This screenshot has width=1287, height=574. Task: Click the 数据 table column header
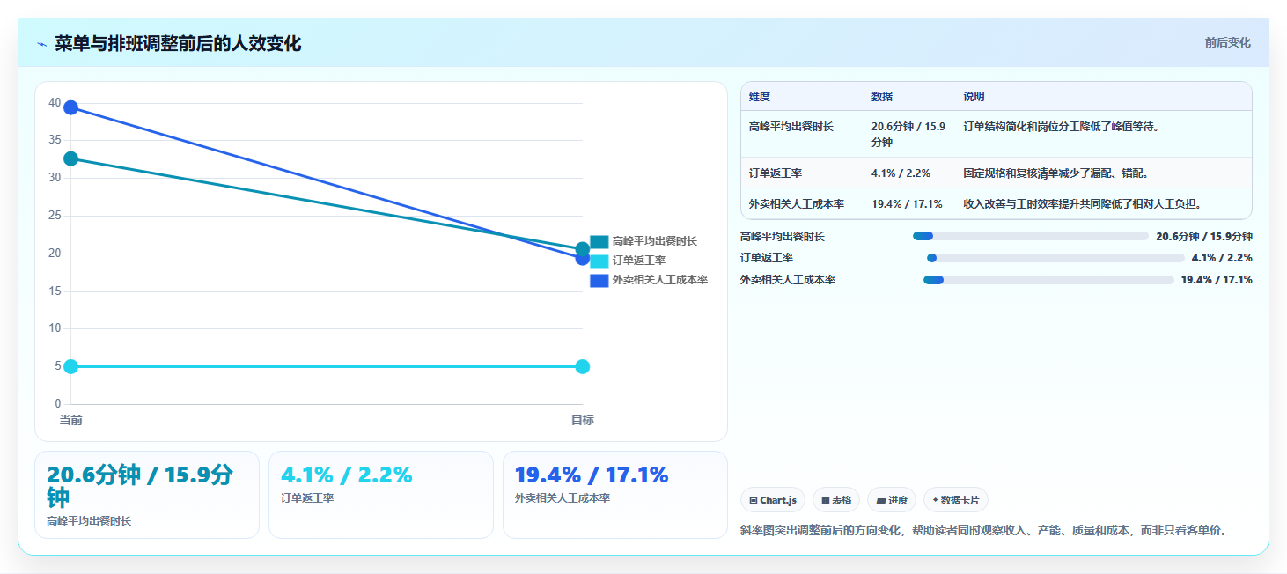[882, 97]
